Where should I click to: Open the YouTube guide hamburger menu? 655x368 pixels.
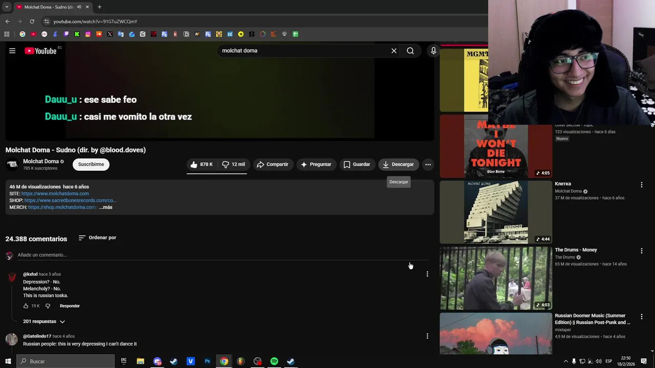[12, 51]
